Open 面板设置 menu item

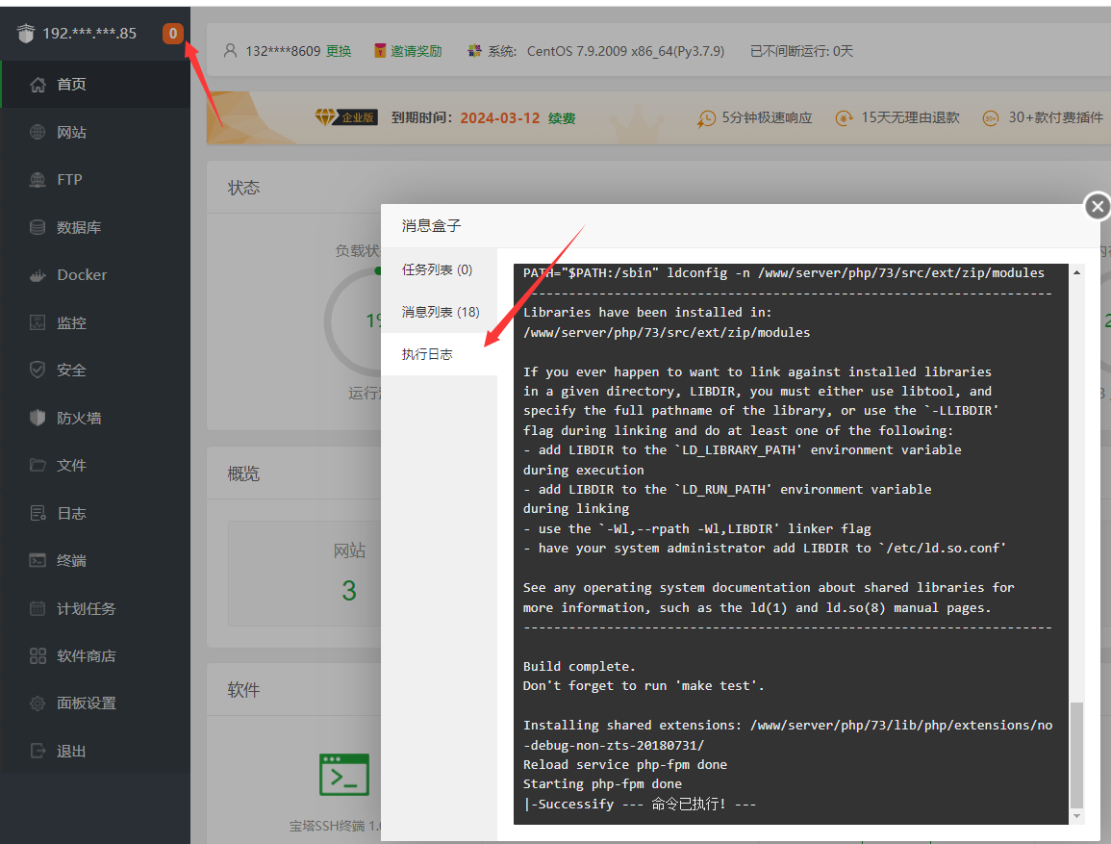click(x=95, y=703)
